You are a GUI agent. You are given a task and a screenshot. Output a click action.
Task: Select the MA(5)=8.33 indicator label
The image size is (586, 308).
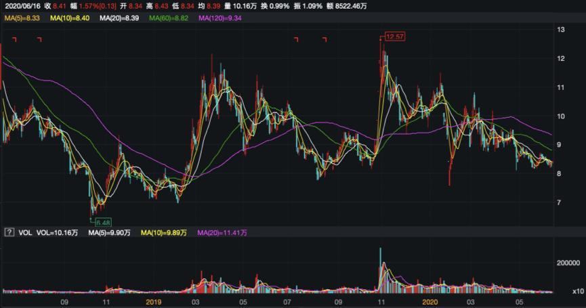pyautogui.click(x=22, y=18)
